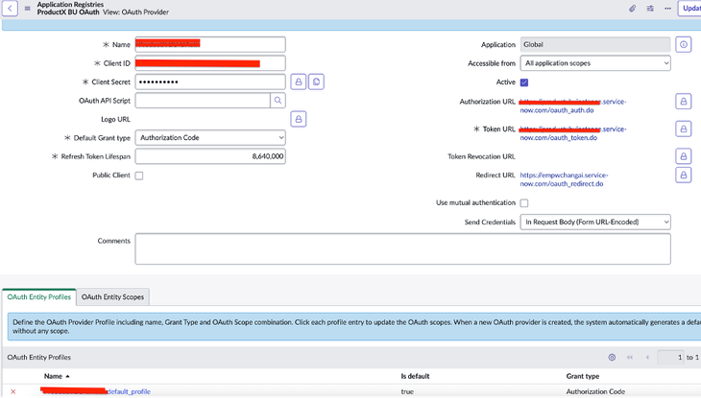Click the 'true' cell in Is default
This screenshot has height=398, width=701.
click(x=407, y=391)
